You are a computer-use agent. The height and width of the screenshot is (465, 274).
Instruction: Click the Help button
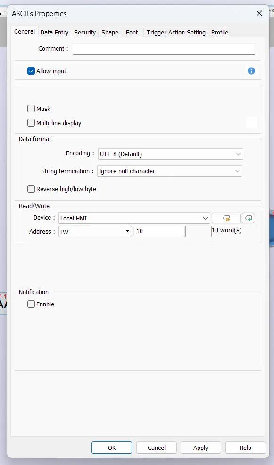pos(245,448)
